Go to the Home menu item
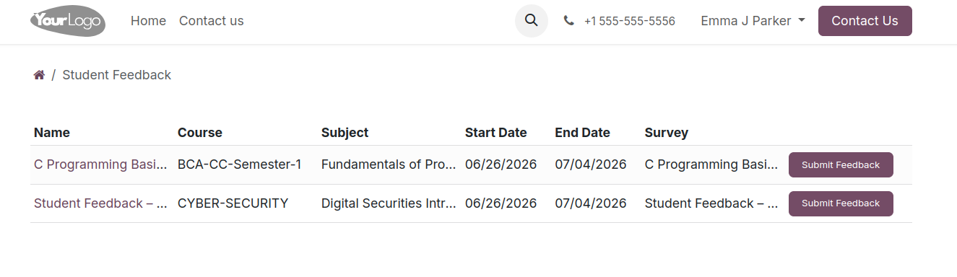 [x=148, y=21]
